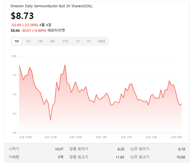The image size is (193, 164).
Task: Click the 오후 2:00 time axis label
Action: [x=126, y=137]
